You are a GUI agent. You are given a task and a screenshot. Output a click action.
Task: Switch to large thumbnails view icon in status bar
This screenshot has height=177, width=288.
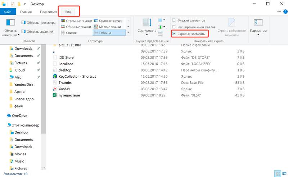point(284,174)
